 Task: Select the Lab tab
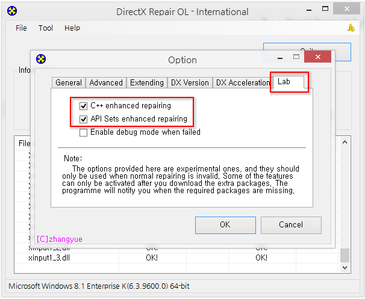point(288,82)
